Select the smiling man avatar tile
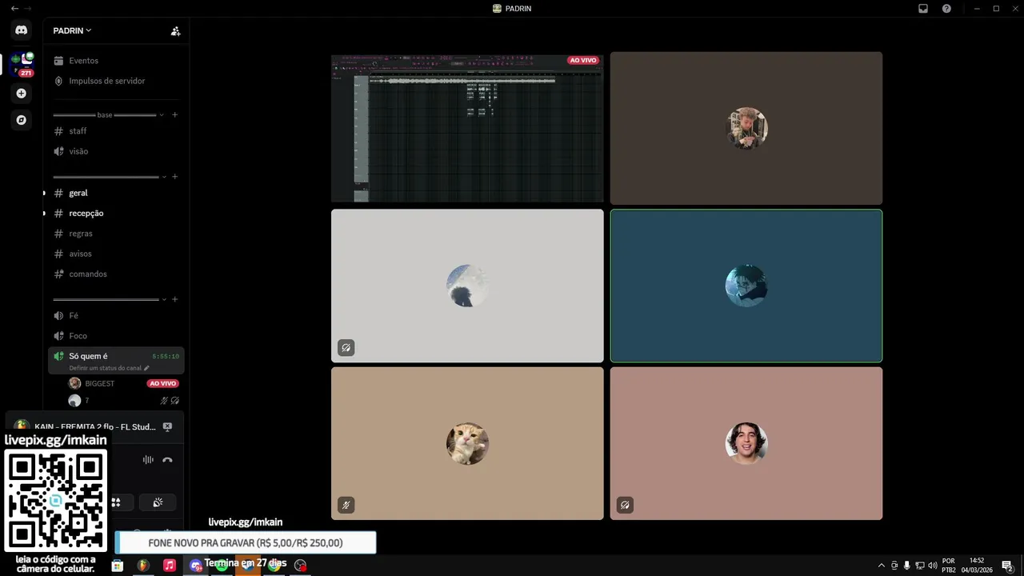Viewport: 1024px width, 576px height. click(746, 443)
